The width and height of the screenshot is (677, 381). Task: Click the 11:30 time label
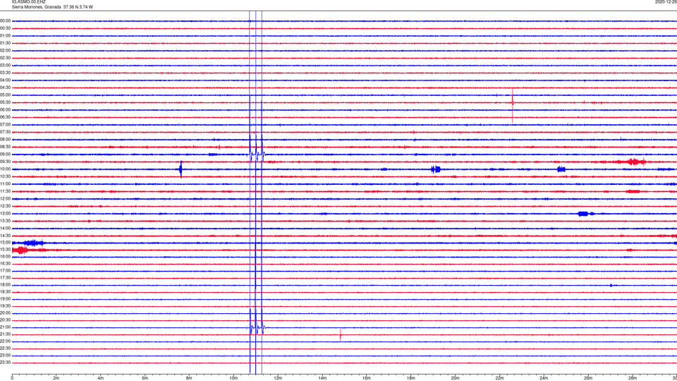tap(5, 191)
